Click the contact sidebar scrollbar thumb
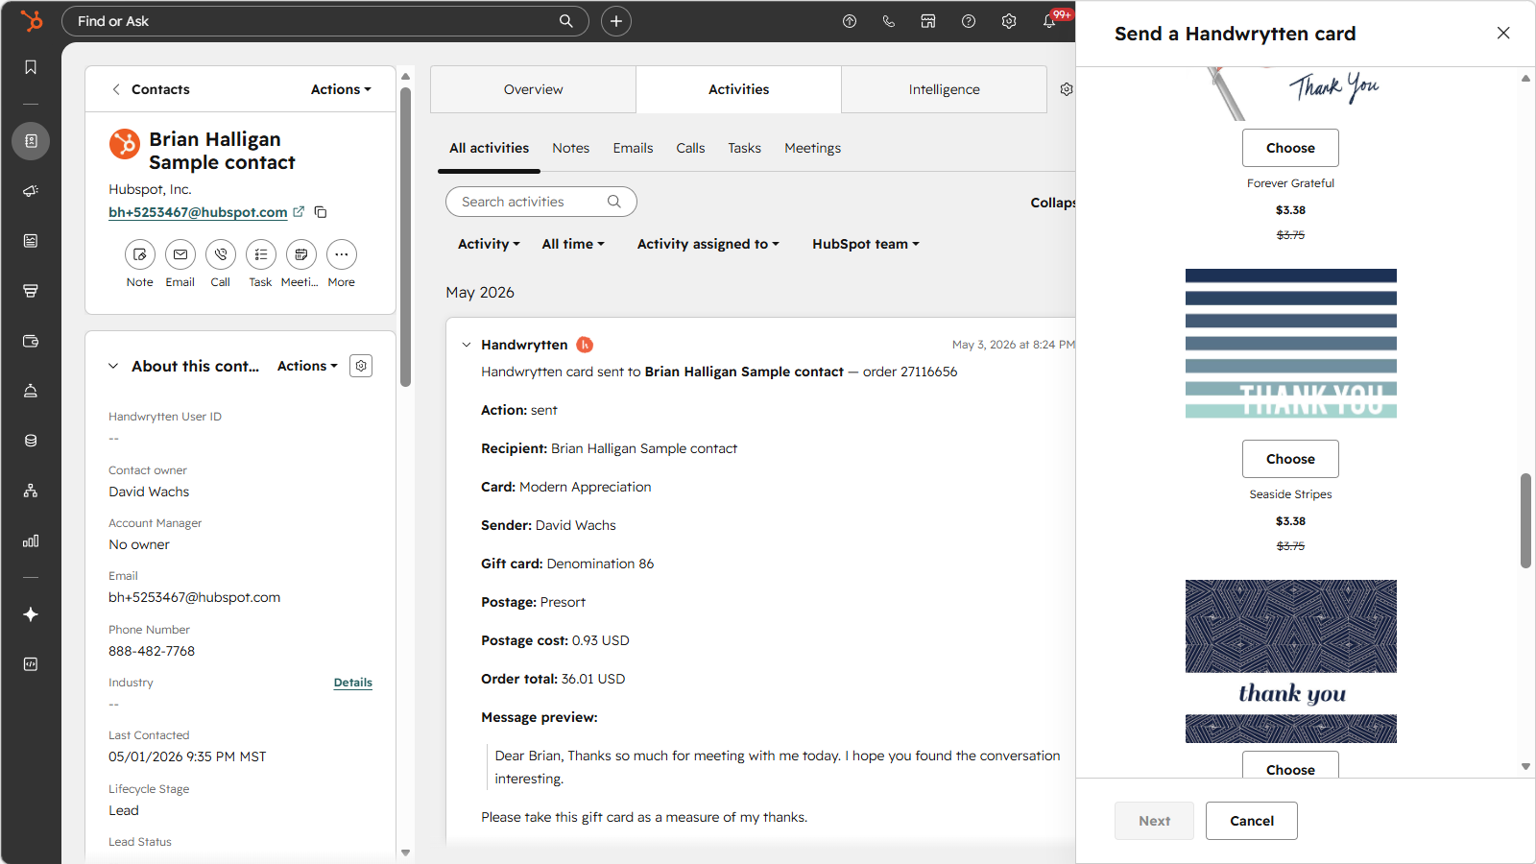Viewport: 1536px width, 864px height. 405,237
